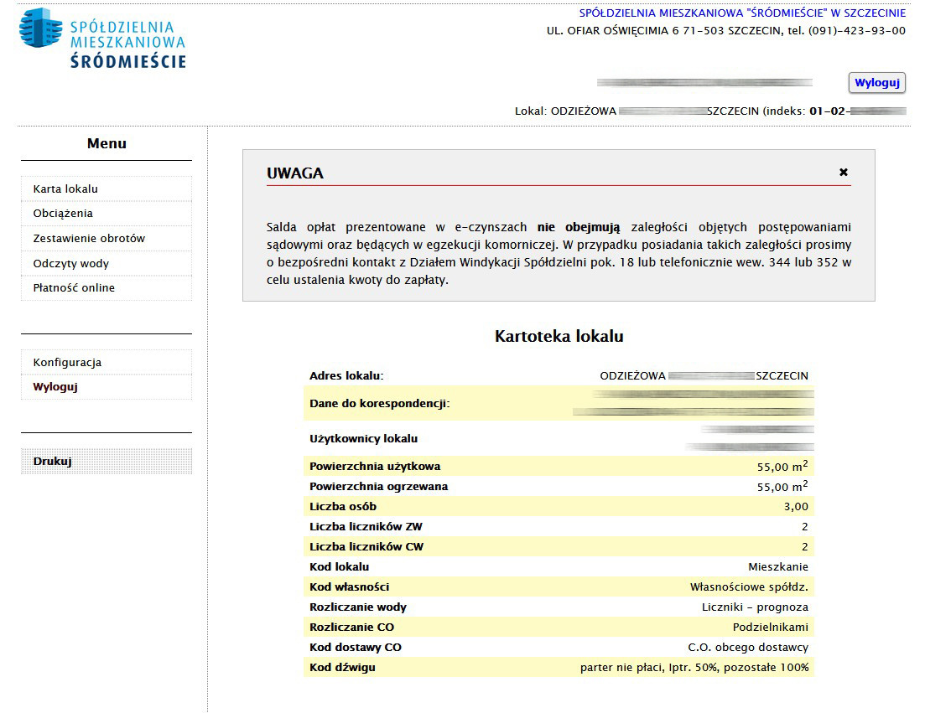Click the Rozliczanie wody row

click(x=559, y=607)
